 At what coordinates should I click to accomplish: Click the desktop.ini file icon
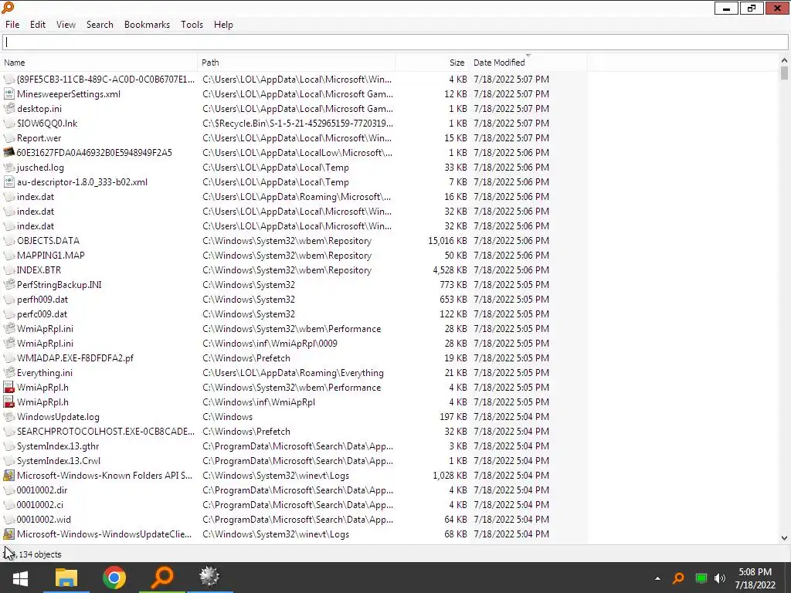pyautogui.click(x=9, y=109)
